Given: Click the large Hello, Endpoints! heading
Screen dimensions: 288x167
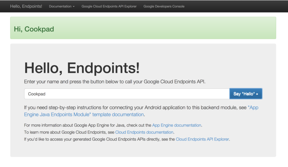Looking at the screenshot, I should pyautogui.click(x=82, y=68).
